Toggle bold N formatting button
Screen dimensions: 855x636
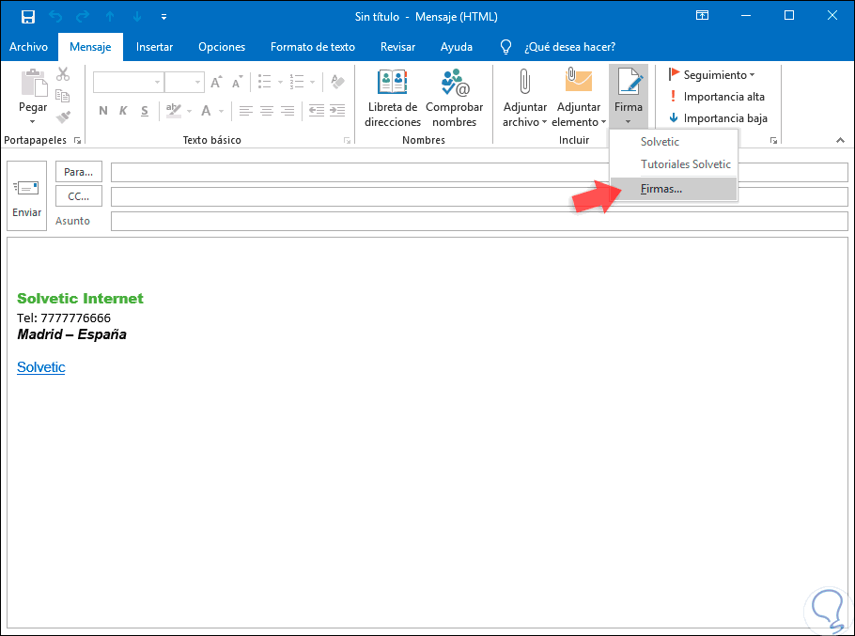pyautogui.click(x=102, y=111)
